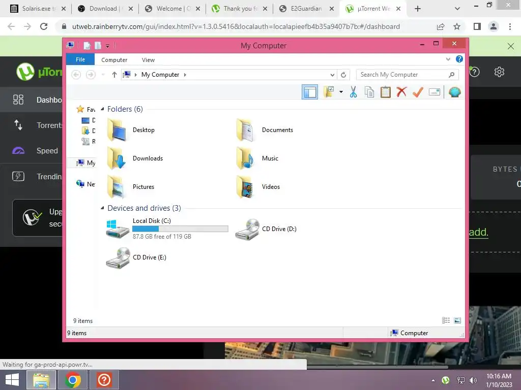Viewport: 521px width, 390px height.
Task: Click '87.8 GB free of 119 GB' text
Action: pyautogui.click(x=162, y=237)
